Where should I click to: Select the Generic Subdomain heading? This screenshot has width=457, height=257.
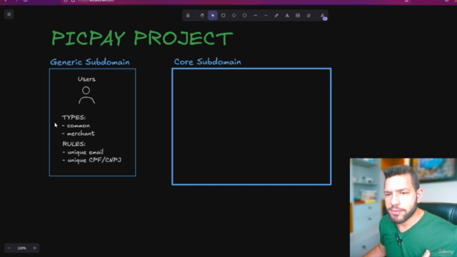(90, 62)
